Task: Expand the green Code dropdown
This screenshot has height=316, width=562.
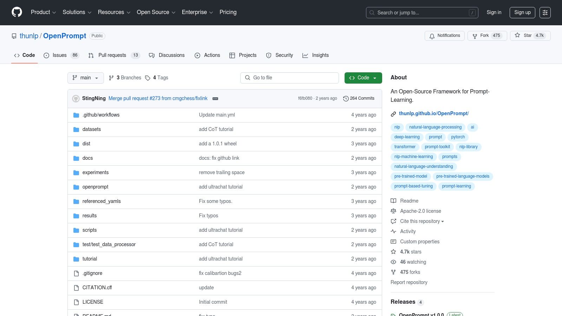Action: (x=363, y=78)
